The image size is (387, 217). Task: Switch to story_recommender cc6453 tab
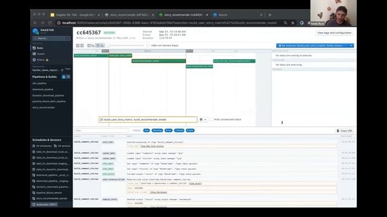183,14
